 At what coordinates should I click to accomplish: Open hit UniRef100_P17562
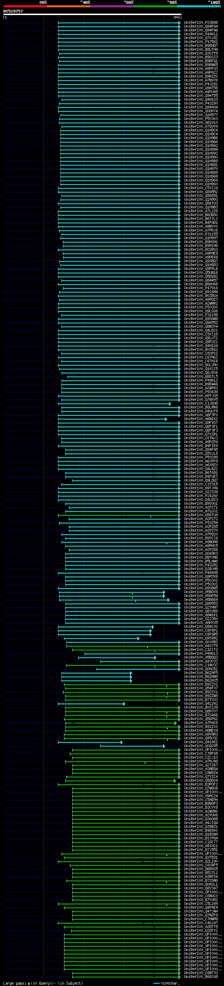(x=201, y=42)
